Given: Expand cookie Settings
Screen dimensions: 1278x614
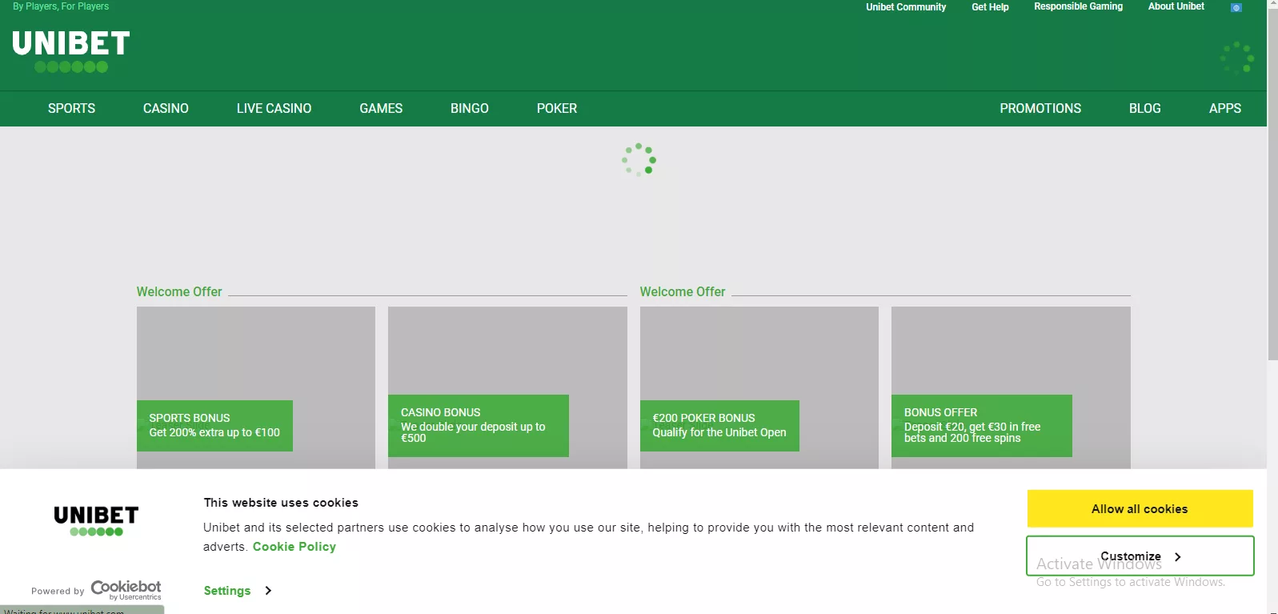Looking at the screenshot, I should 238,591.
